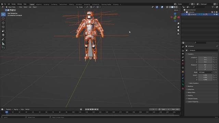Select the Cursor tool in left toolbar
This screenshot has width=219, height=123.
click(3, 18)
